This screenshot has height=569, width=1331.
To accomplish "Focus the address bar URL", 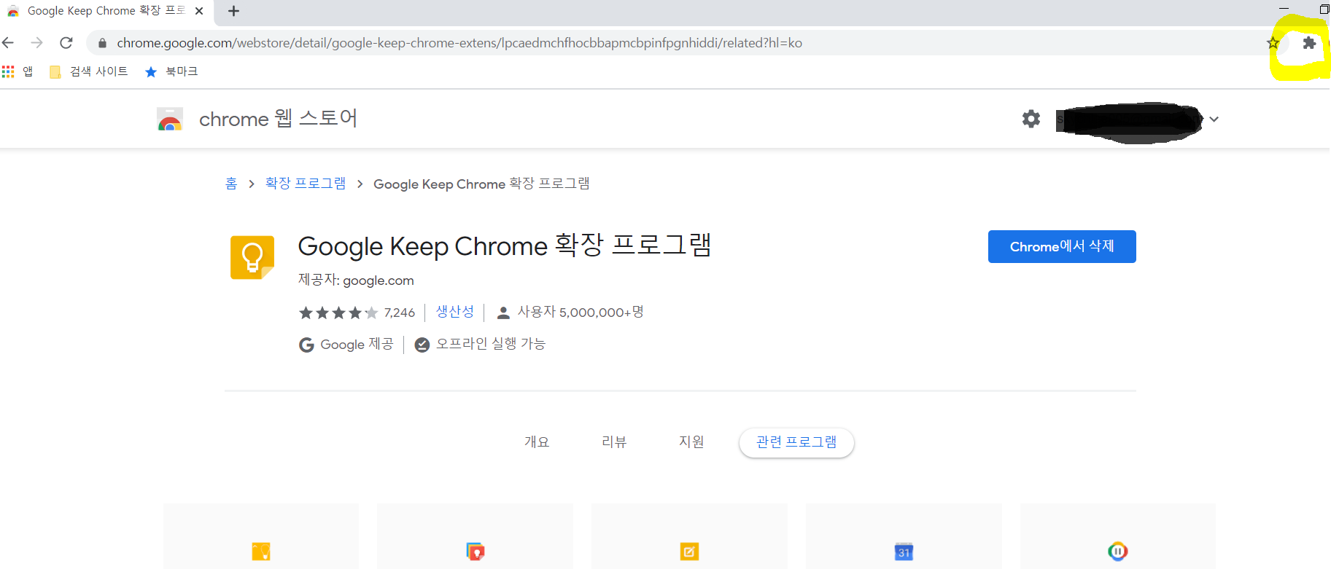I will click(459, 43).
